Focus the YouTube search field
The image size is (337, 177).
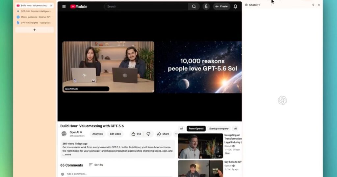click(x=146, y=7)
